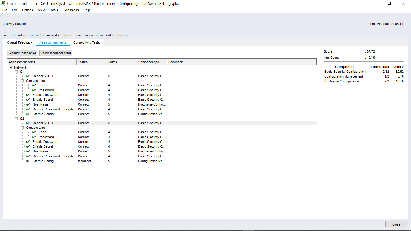Image resolution: width=411 pixels, height=231 pixels.
Task: Click Show Incorrect Items button
Action: tap(56, 53)
